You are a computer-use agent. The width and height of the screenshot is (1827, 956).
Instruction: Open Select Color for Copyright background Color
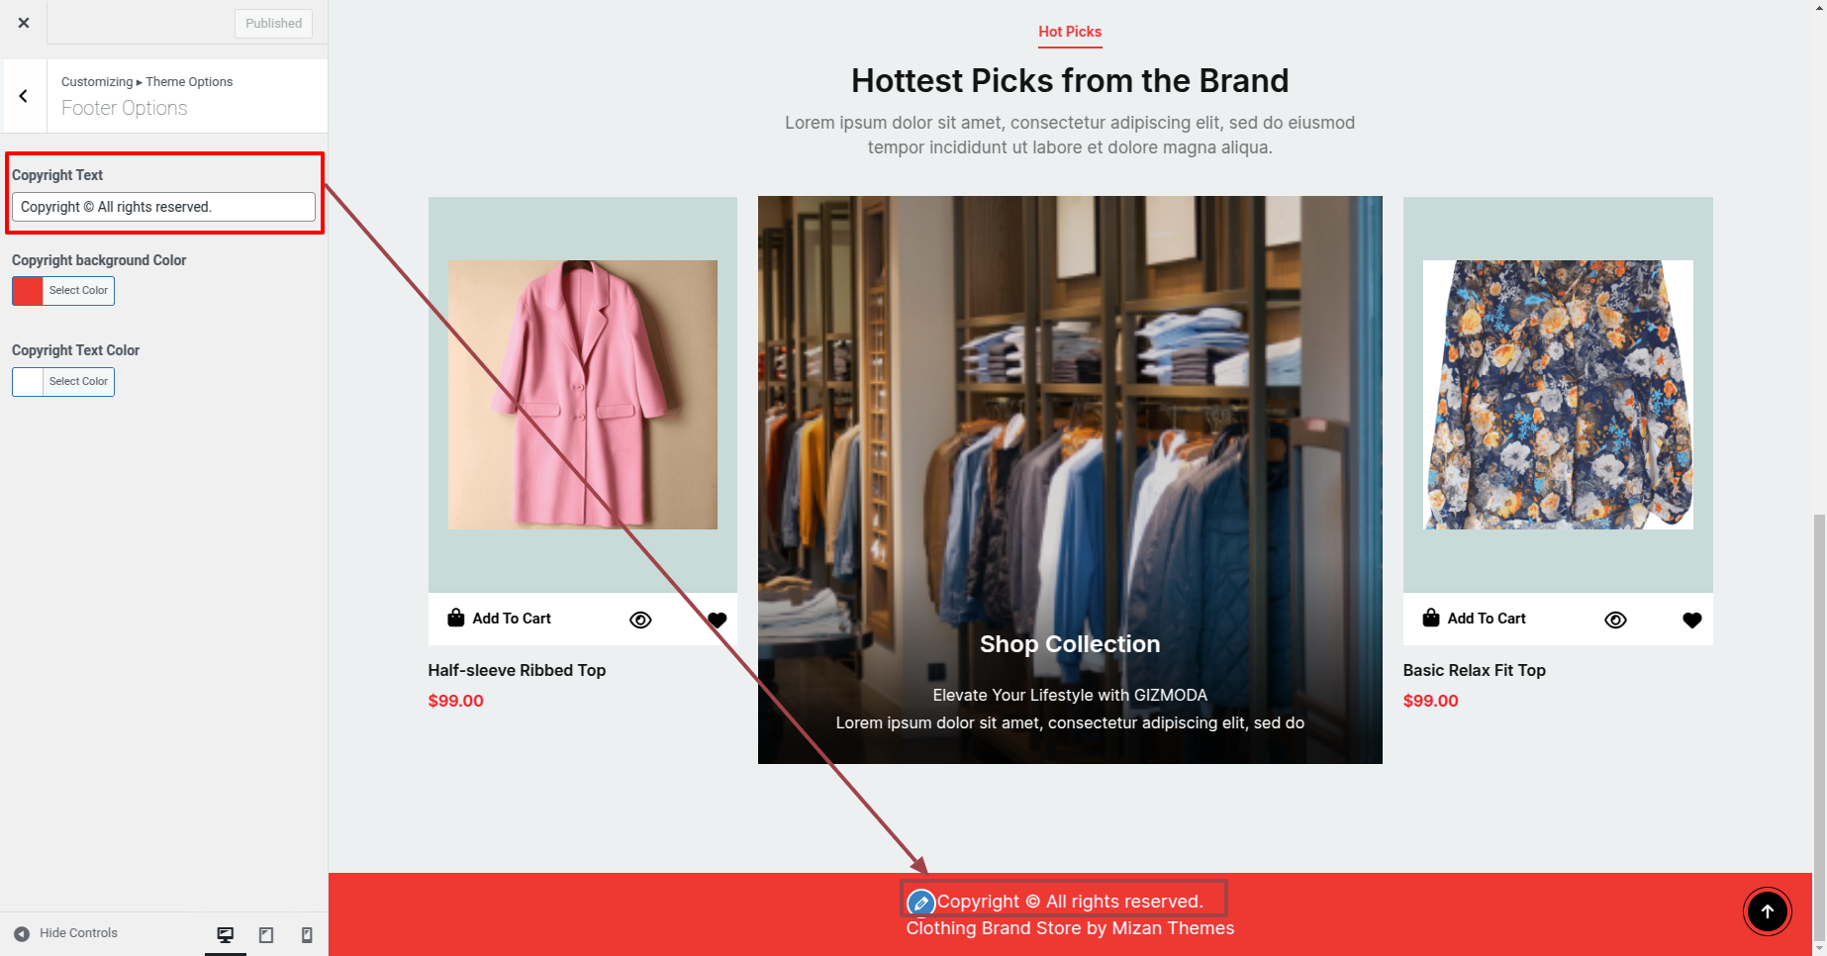point(78,290)
